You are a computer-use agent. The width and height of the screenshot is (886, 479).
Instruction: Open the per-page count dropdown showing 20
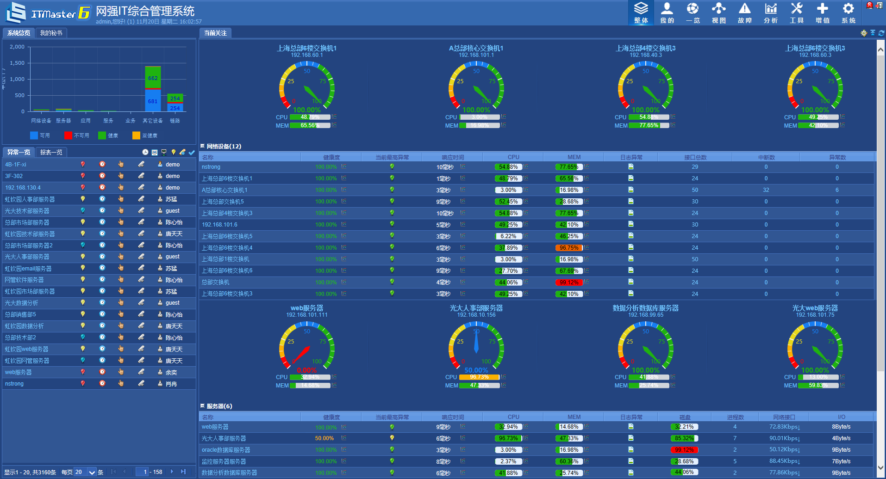92,472
